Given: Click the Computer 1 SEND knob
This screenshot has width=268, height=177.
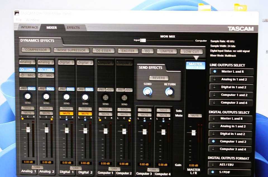Looking at the screenshot, I should tap(106, 97).
